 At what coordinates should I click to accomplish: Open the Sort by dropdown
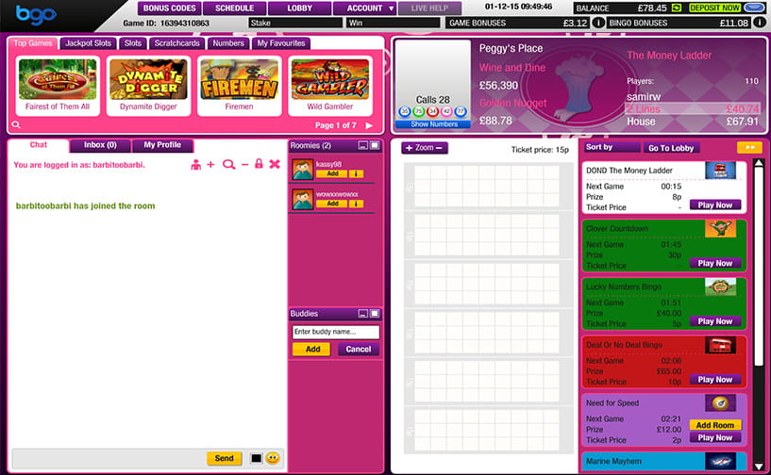pos(612,147)
